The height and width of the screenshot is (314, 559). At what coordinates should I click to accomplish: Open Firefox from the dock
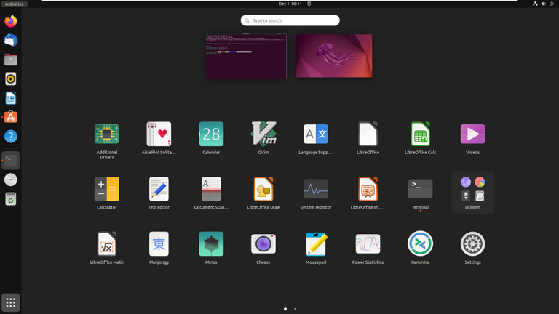click(x=11, y=21)
